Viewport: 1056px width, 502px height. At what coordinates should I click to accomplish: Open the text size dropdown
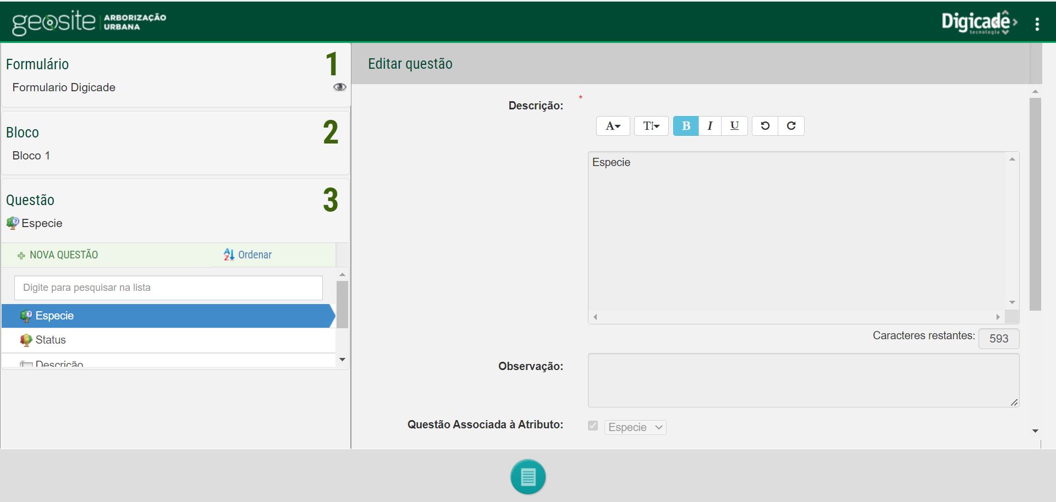pyautogui.click(x=651, y=126)
